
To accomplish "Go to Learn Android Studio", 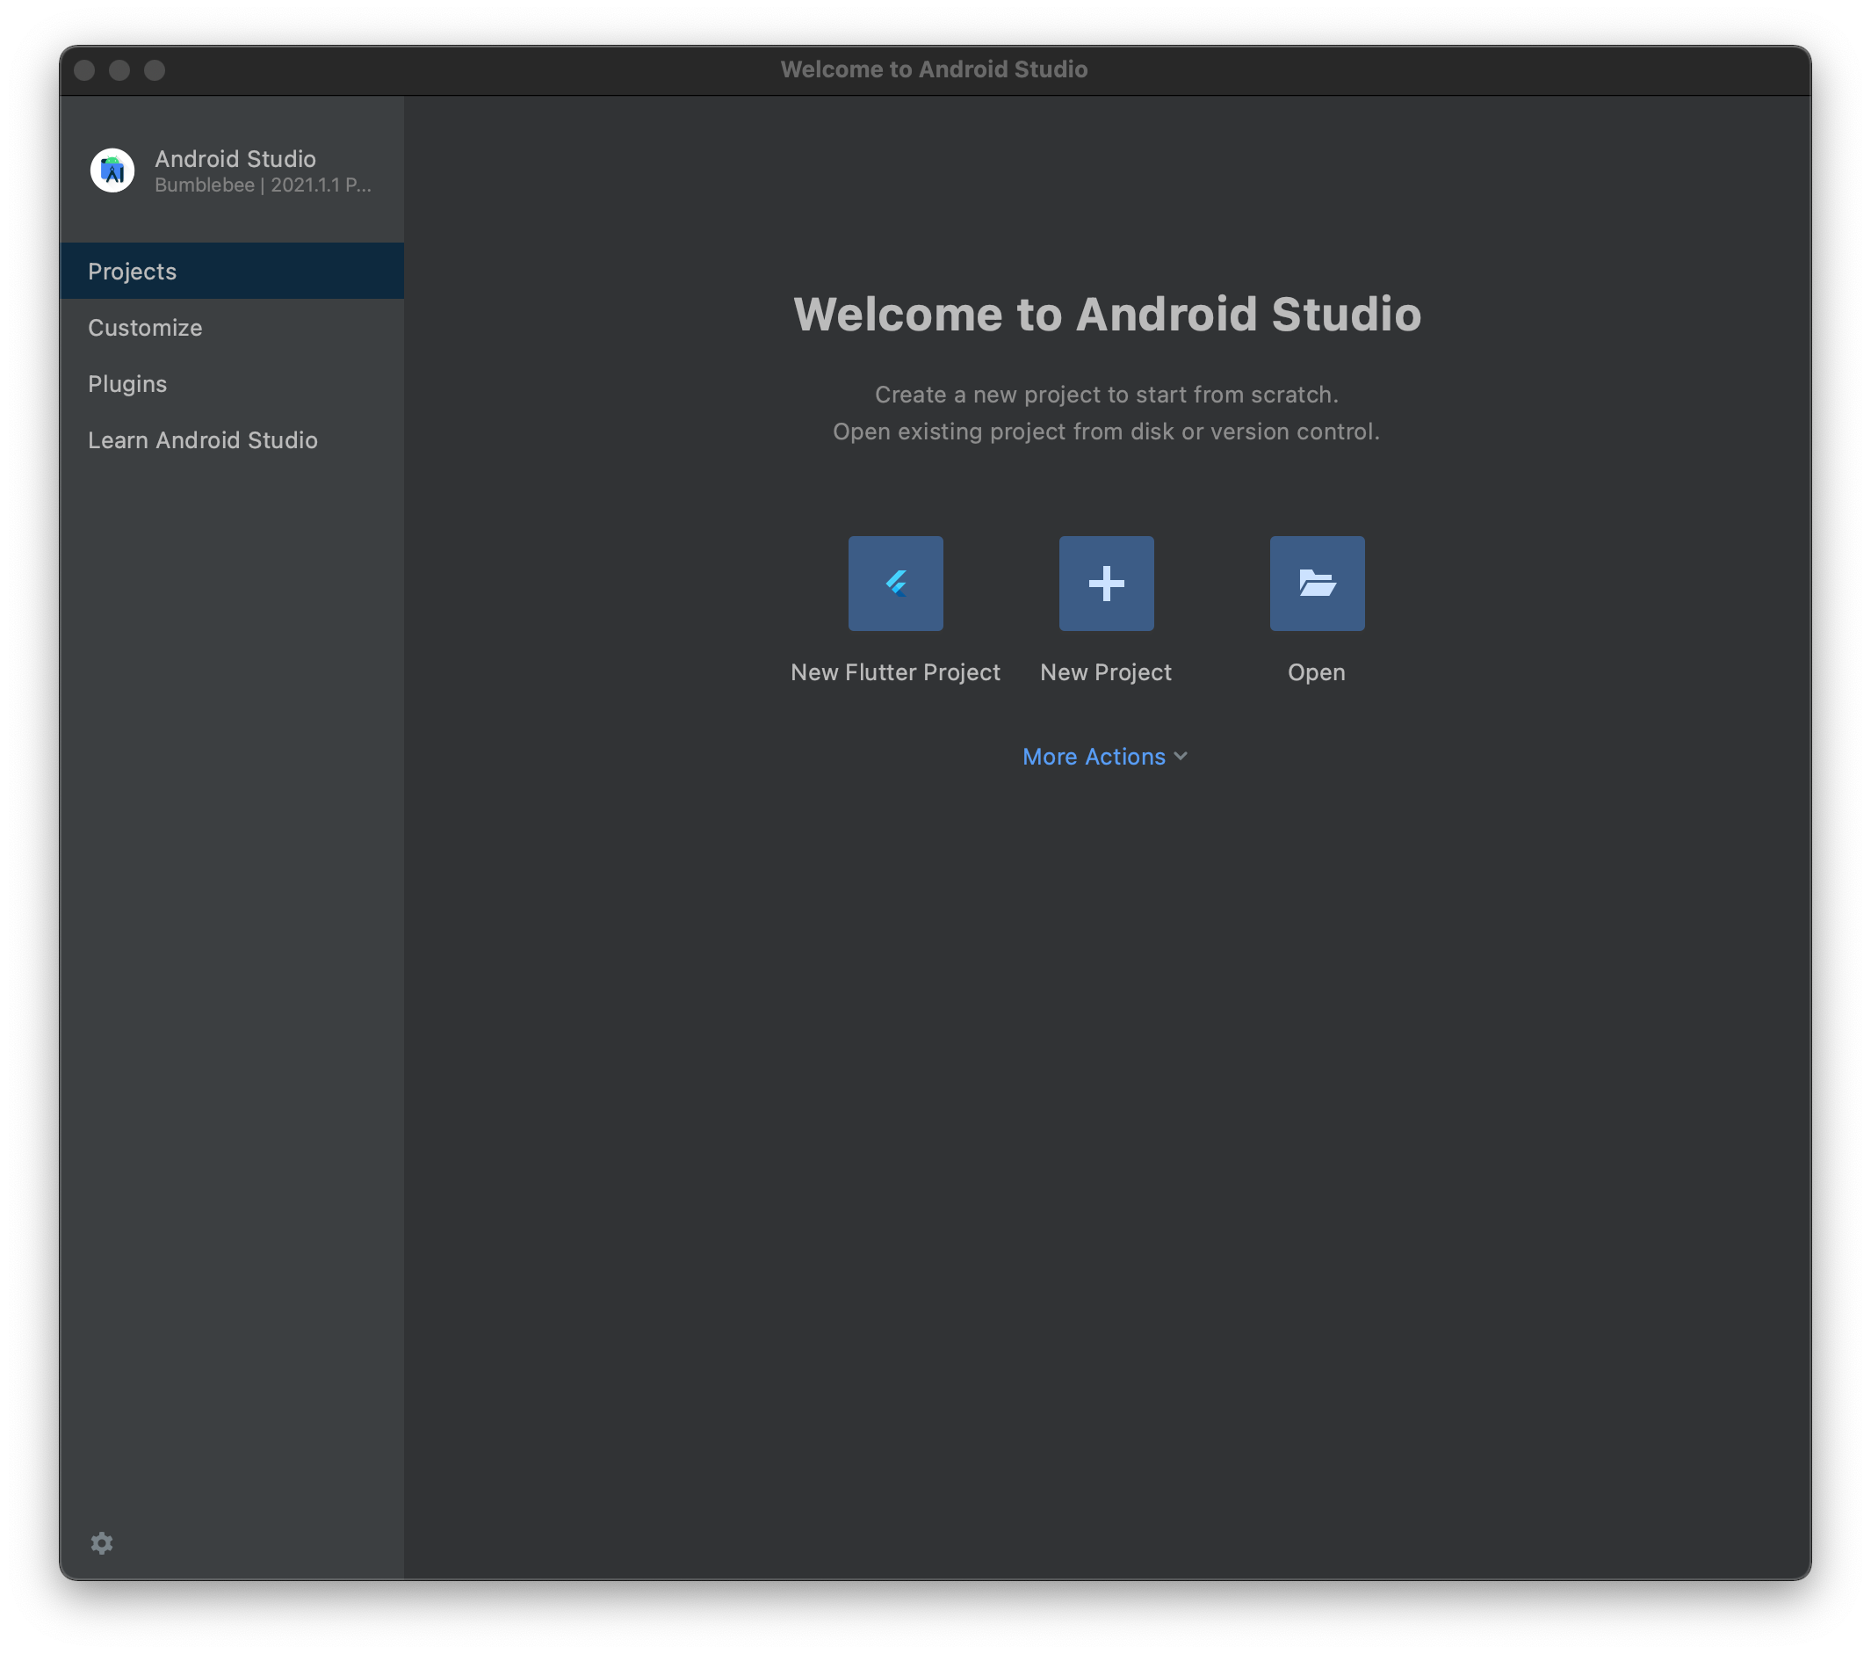I will (202, 440).
